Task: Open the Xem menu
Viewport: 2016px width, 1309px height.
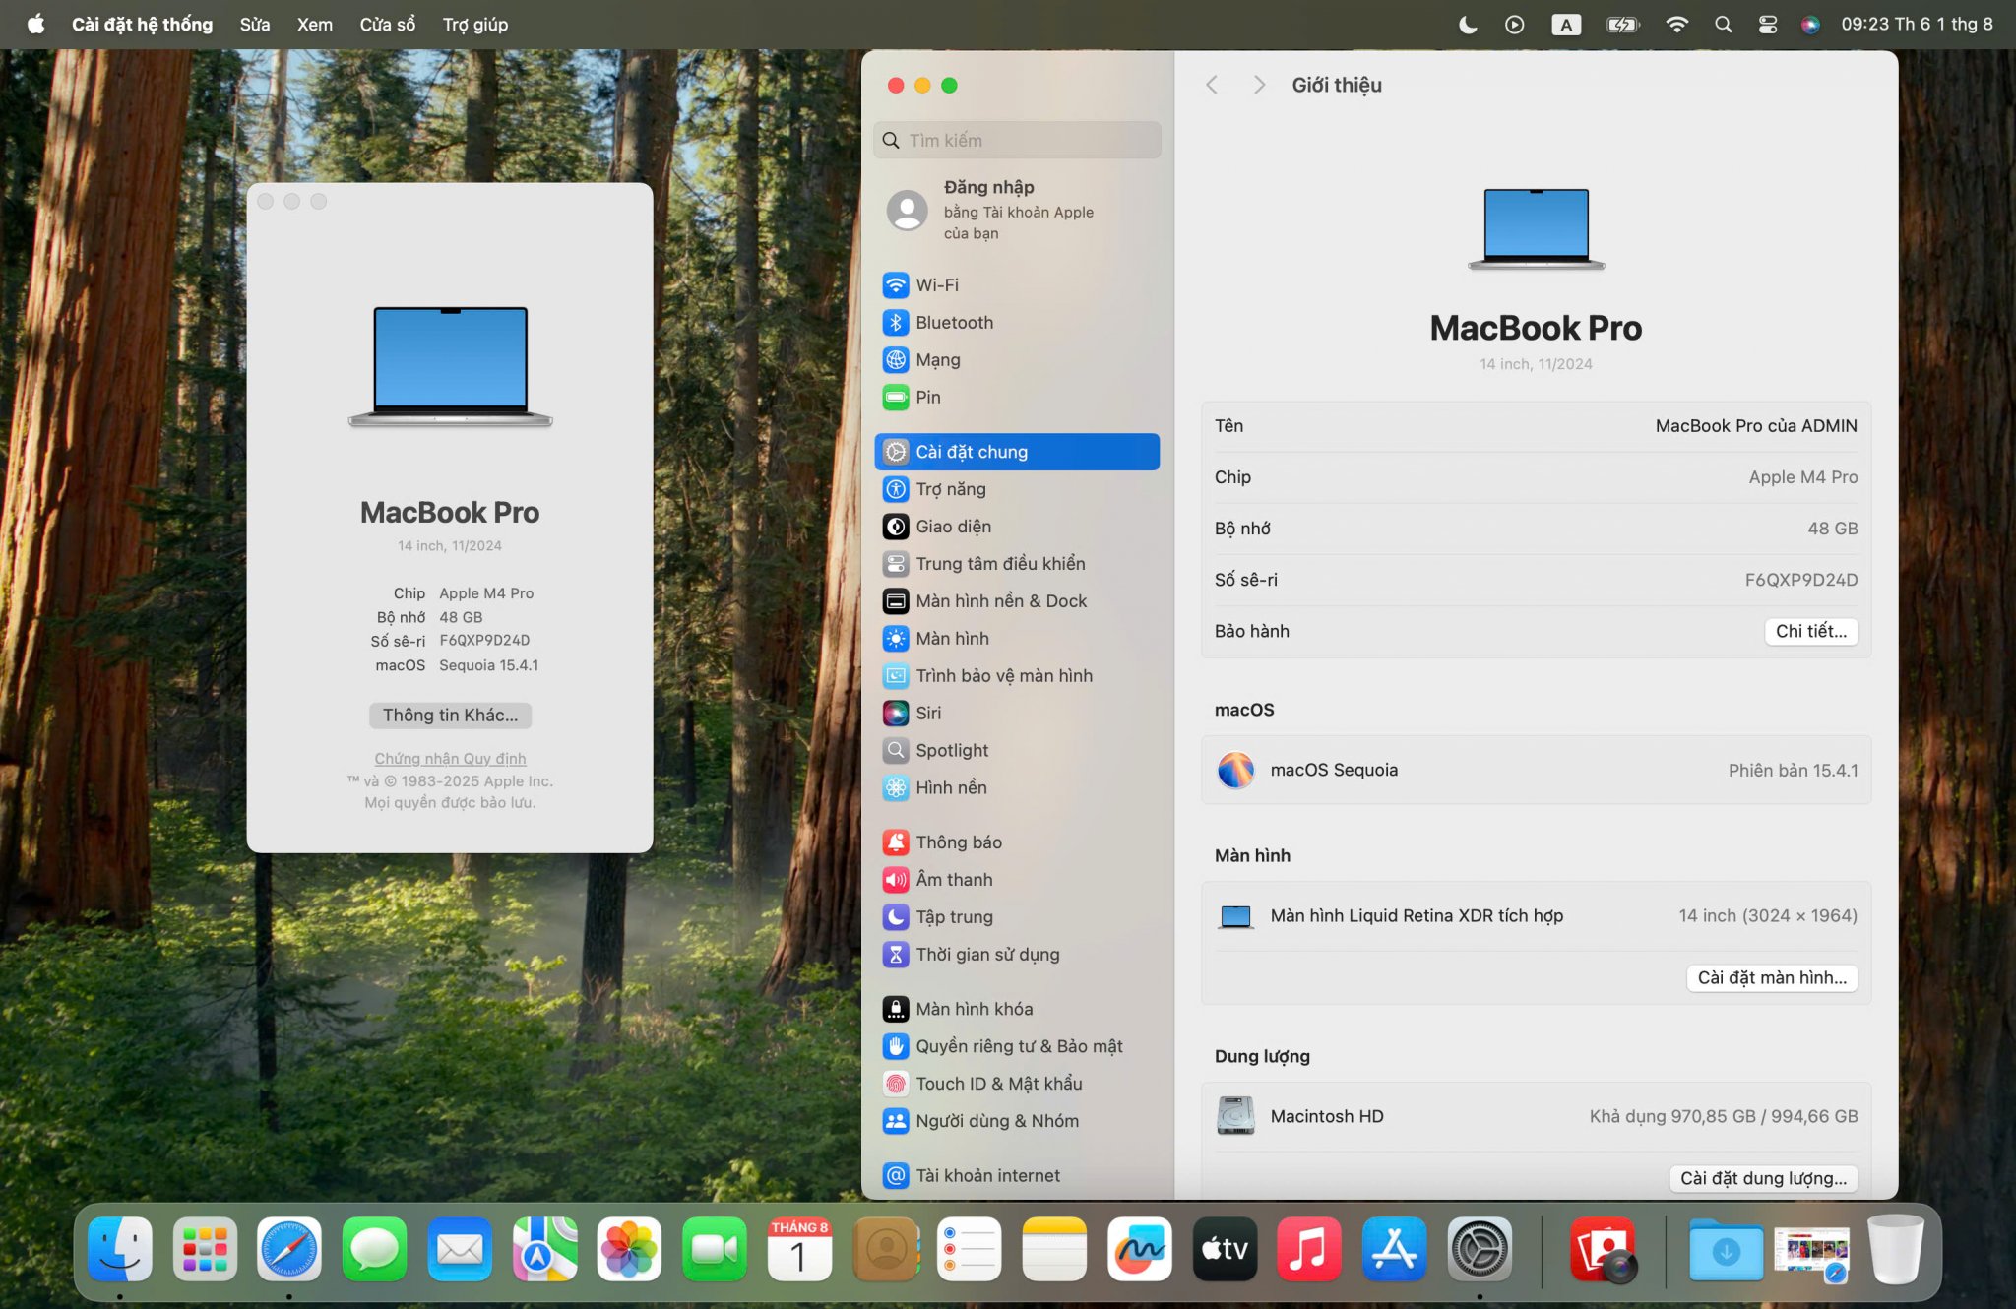Action: 315,24
